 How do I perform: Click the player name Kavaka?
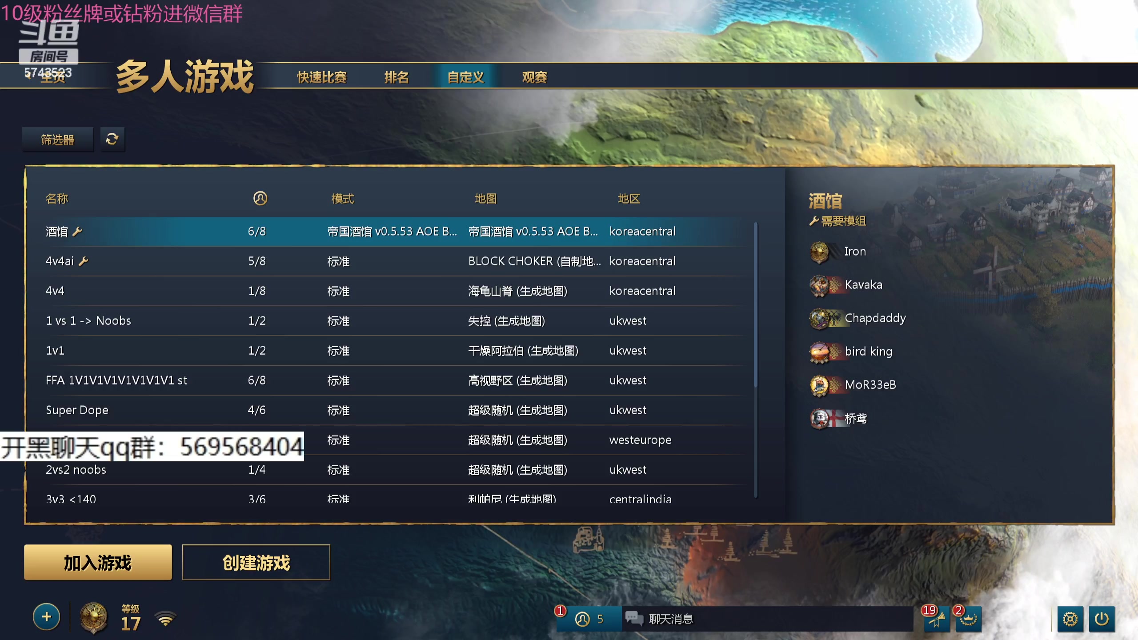[x=863, y=285]
